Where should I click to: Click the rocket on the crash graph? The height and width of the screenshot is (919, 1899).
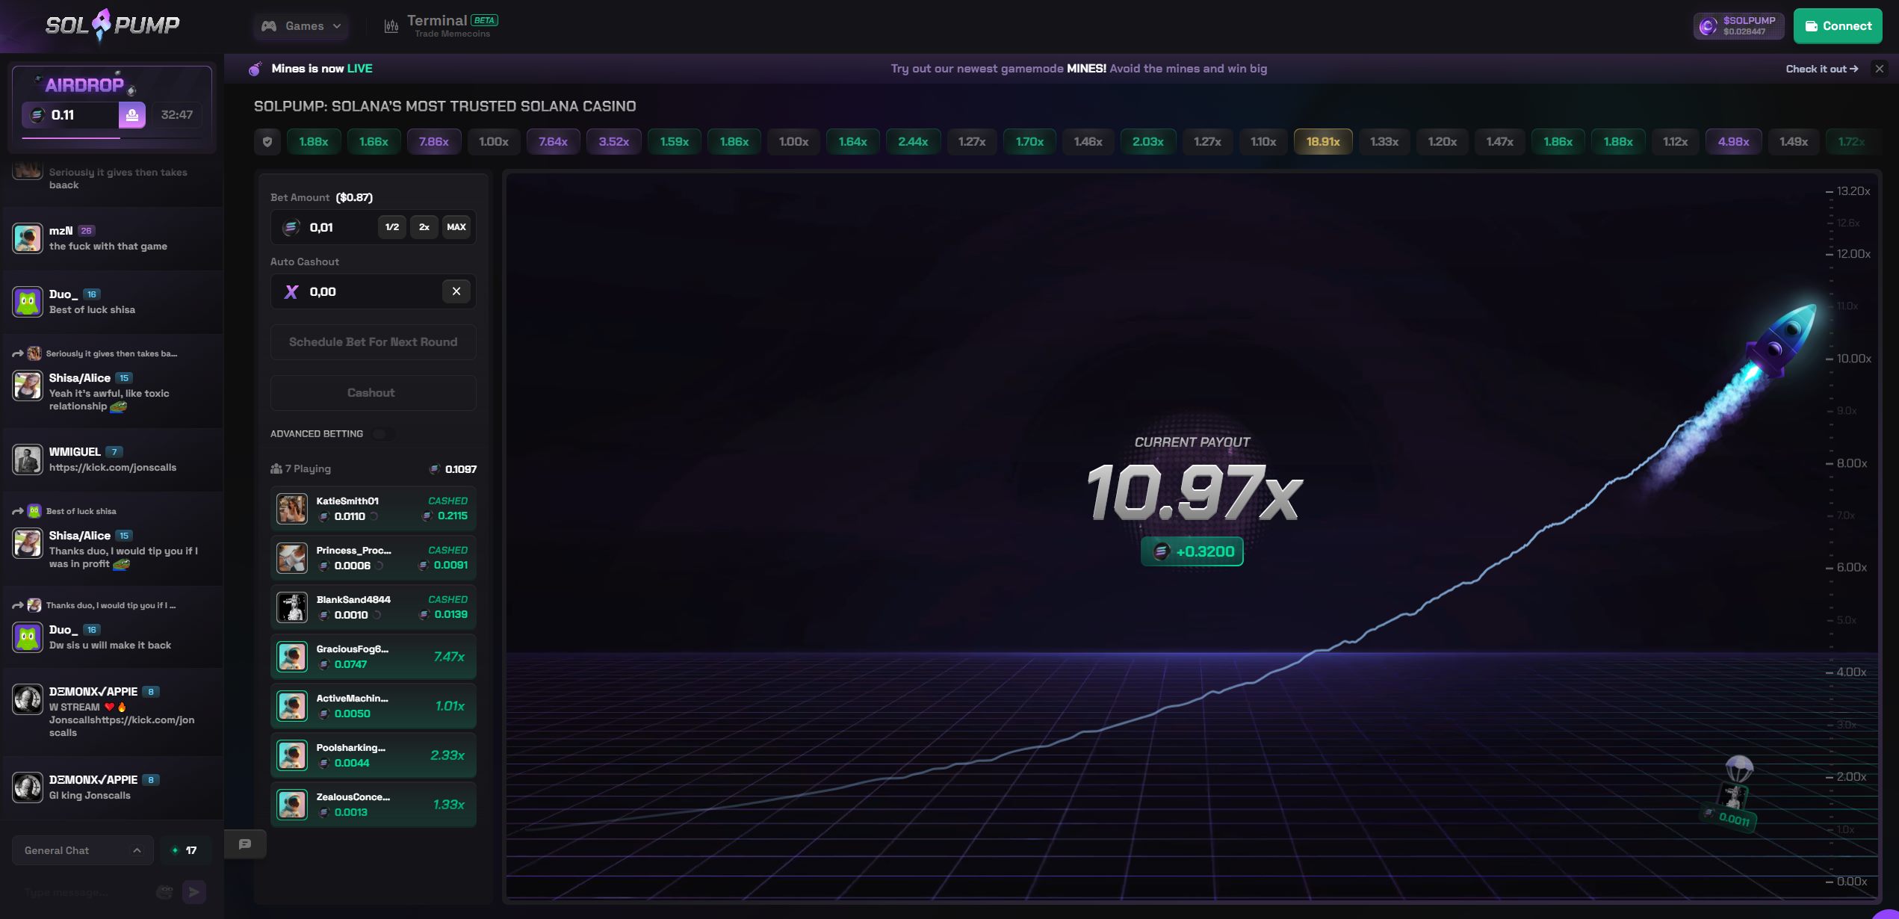click(x=1782, y=342)
